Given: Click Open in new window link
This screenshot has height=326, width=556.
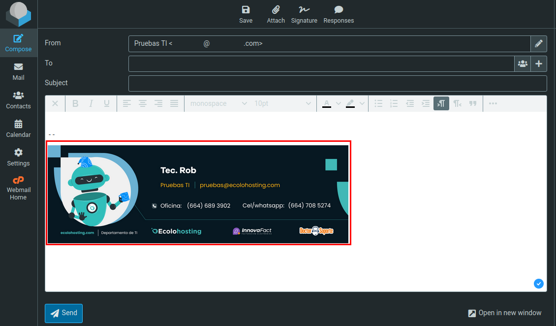Looking at the screenshot, I should pos(504,313).
